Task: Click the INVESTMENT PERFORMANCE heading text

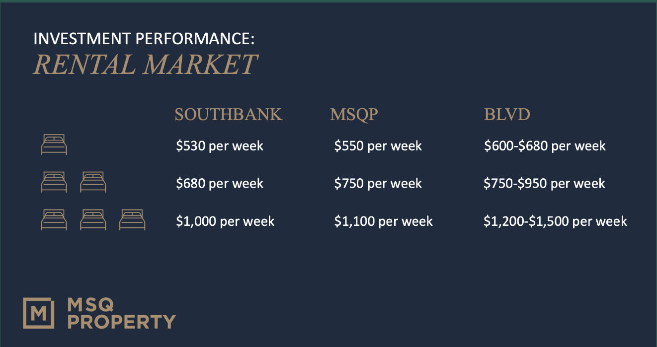Action: 144,39
